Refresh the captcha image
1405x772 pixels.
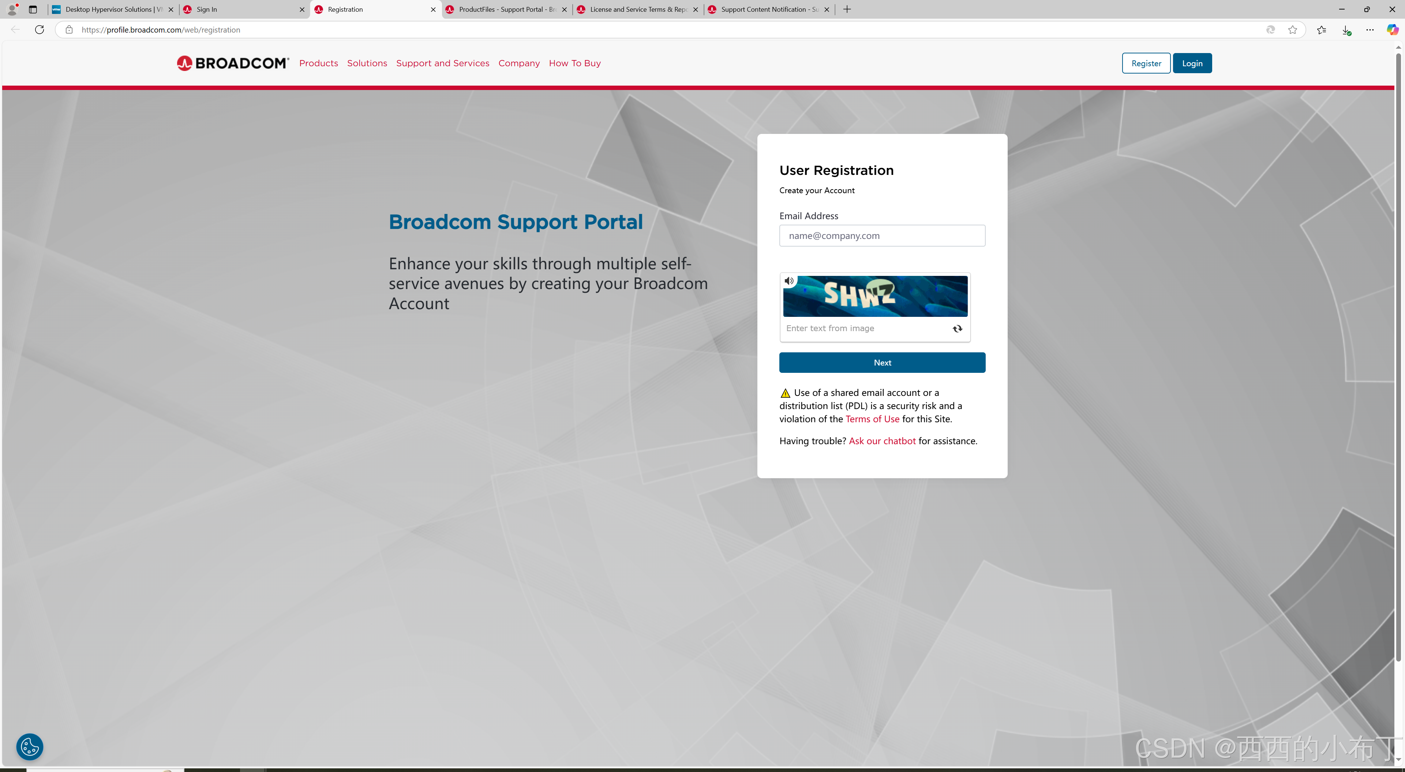click(957, 329)
